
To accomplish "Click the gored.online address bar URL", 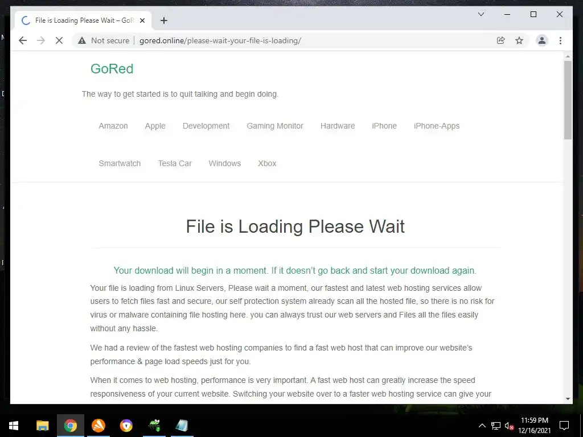I will [x=220, y=40].
